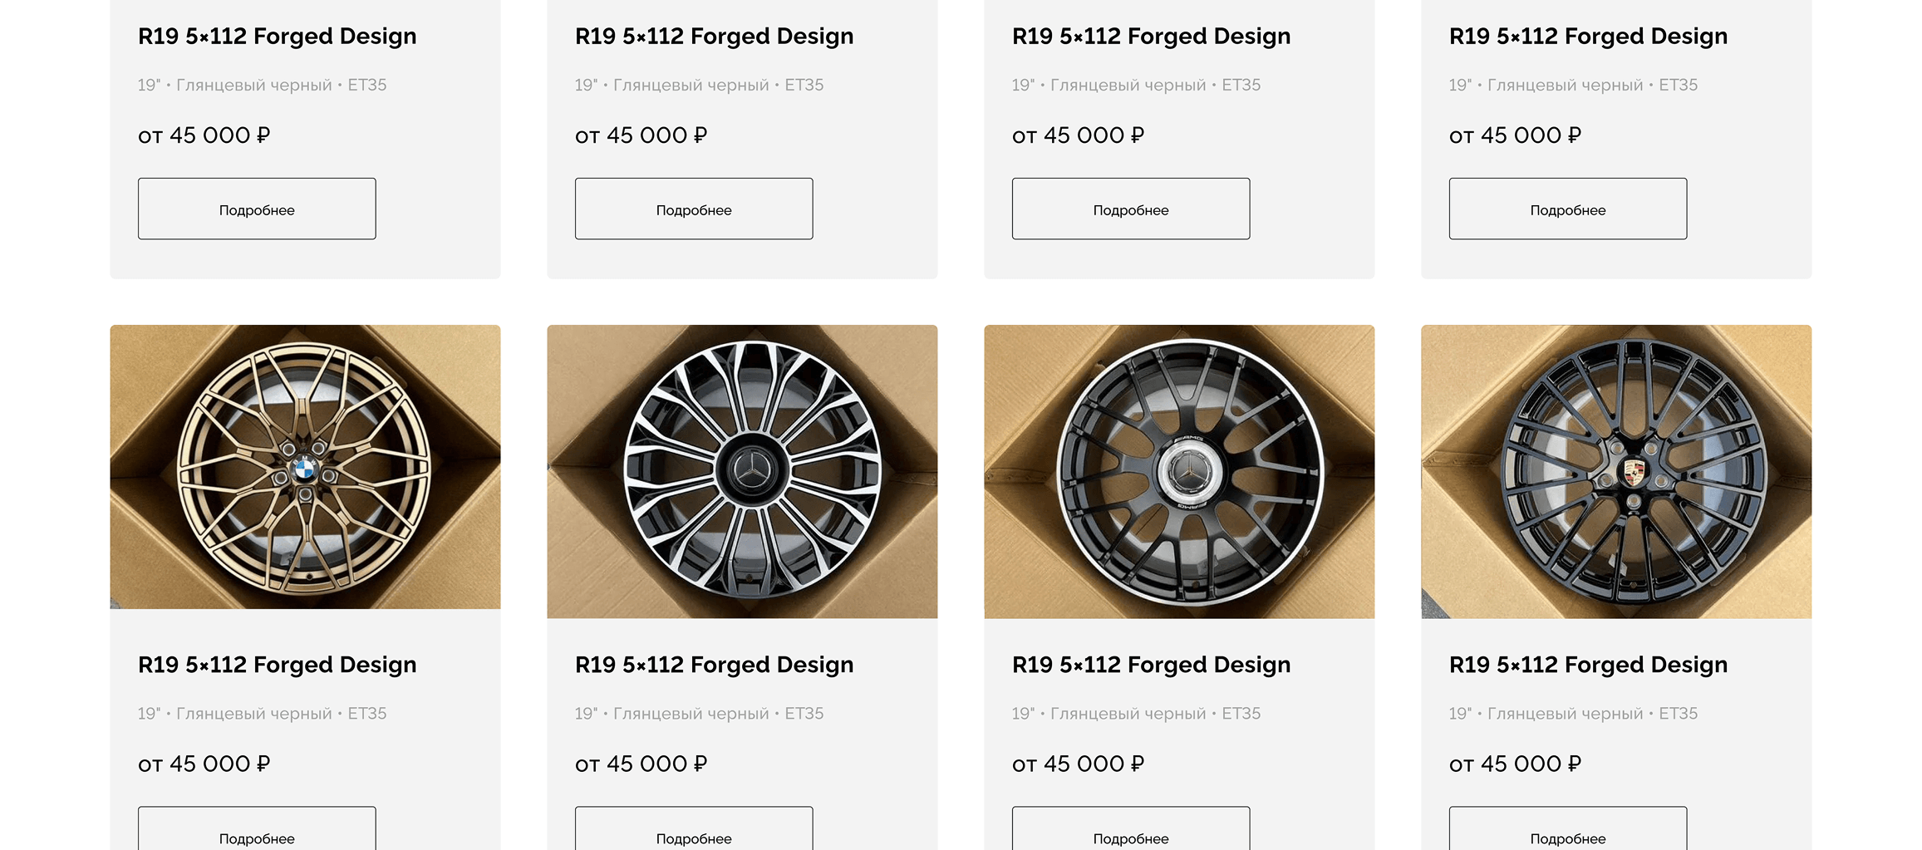Click the price under the BMW wheel

pyautogui.click(x=204, y=764)
